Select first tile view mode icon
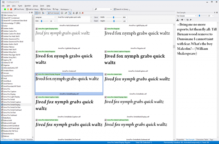 coord(36,13)
